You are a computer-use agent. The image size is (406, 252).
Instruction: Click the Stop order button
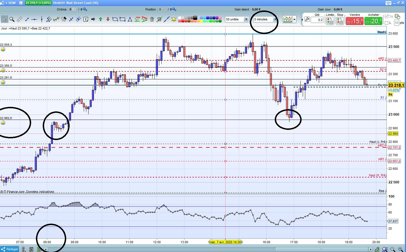point(340,21)
